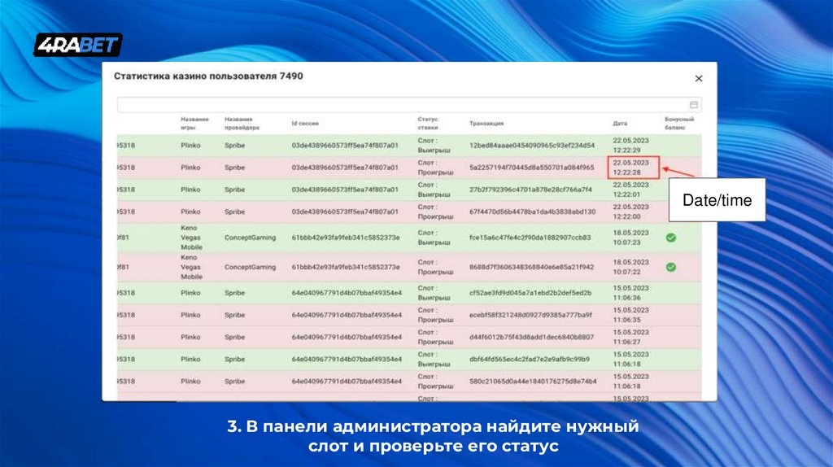Select transaction cf52ae3fd9d045a7a1ebd2b2def5ed2b

pyautogui.click(x=530, y=293)
